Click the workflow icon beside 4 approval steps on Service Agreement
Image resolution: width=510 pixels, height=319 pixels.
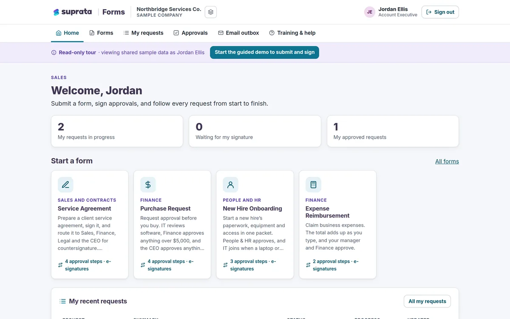click(x=60, y=265)
